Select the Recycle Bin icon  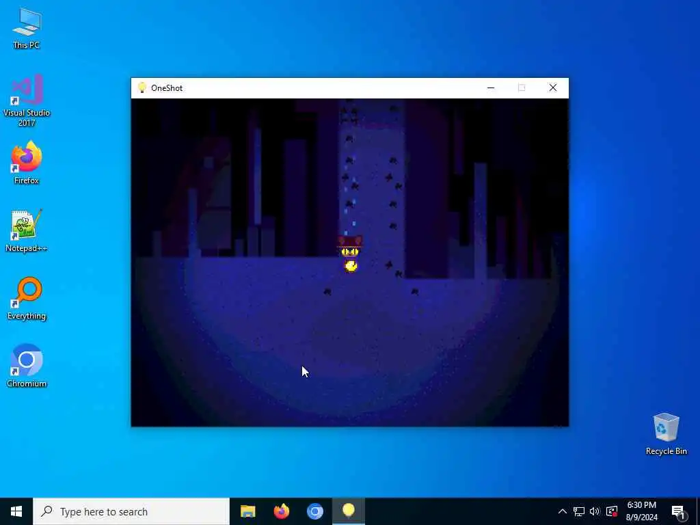pos(666,434)
